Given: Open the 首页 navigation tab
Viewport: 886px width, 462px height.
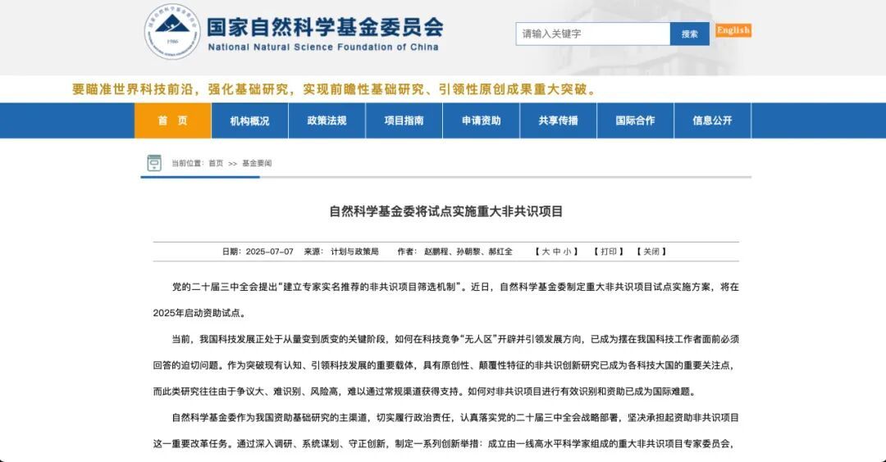Looking at the screenshot, I should click(173, 120).
